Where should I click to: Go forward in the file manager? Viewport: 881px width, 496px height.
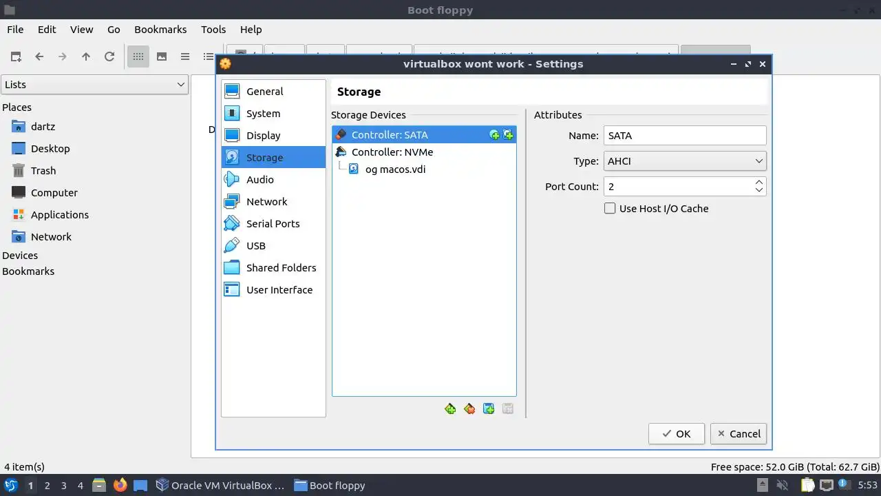(63, 56)
